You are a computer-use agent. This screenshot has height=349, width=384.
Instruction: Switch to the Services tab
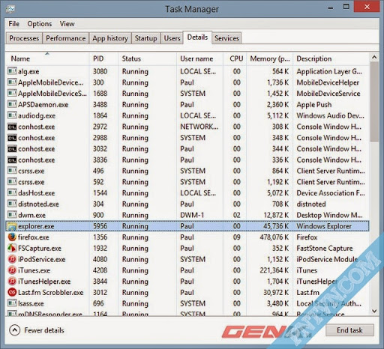[x=226, y=38]
